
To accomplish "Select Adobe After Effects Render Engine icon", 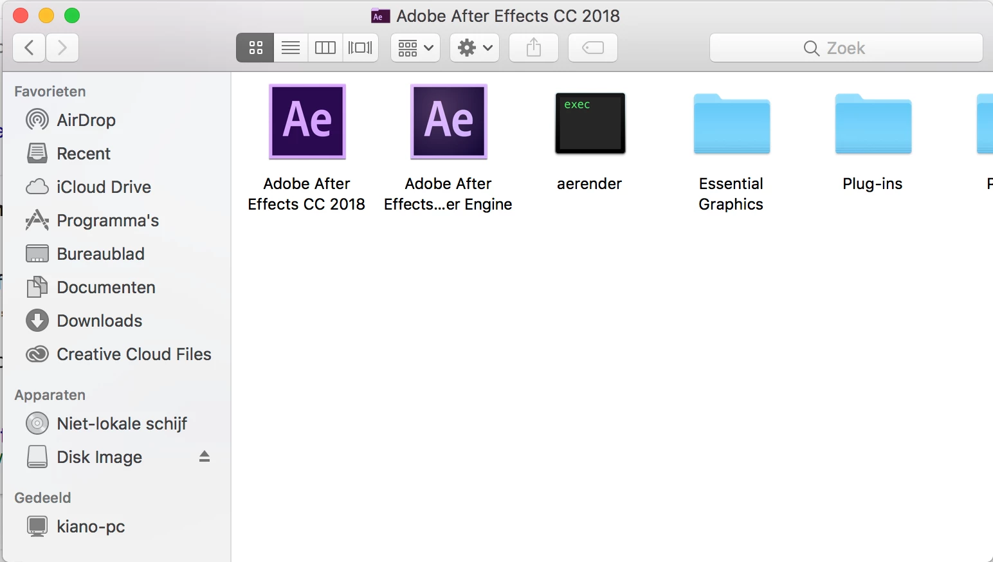I will tap(449, 122).
